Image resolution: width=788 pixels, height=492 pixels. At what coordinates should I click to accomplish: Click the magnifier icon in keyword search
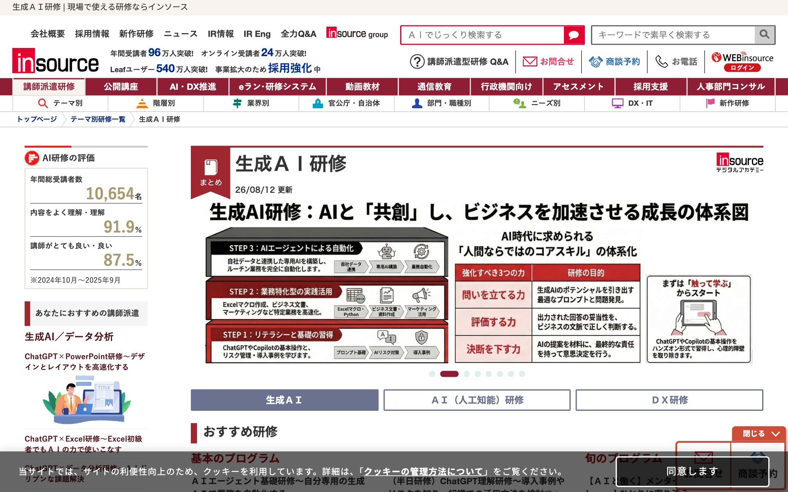tap(764, 35)
